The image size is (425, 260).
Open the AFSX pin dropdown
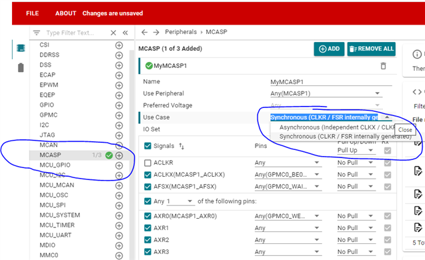point(288,187)
